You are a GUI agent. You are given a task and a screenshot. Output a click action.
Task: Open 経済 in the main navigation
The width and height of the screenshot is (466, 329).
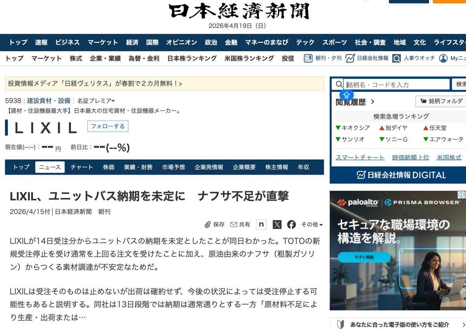click(x=132, y=42)
